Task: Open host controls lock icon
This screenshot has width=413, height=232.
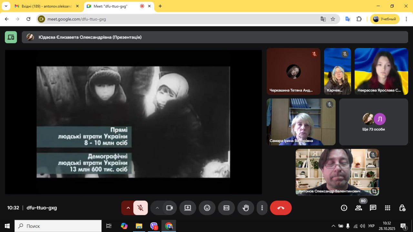Action: (402, 208)
